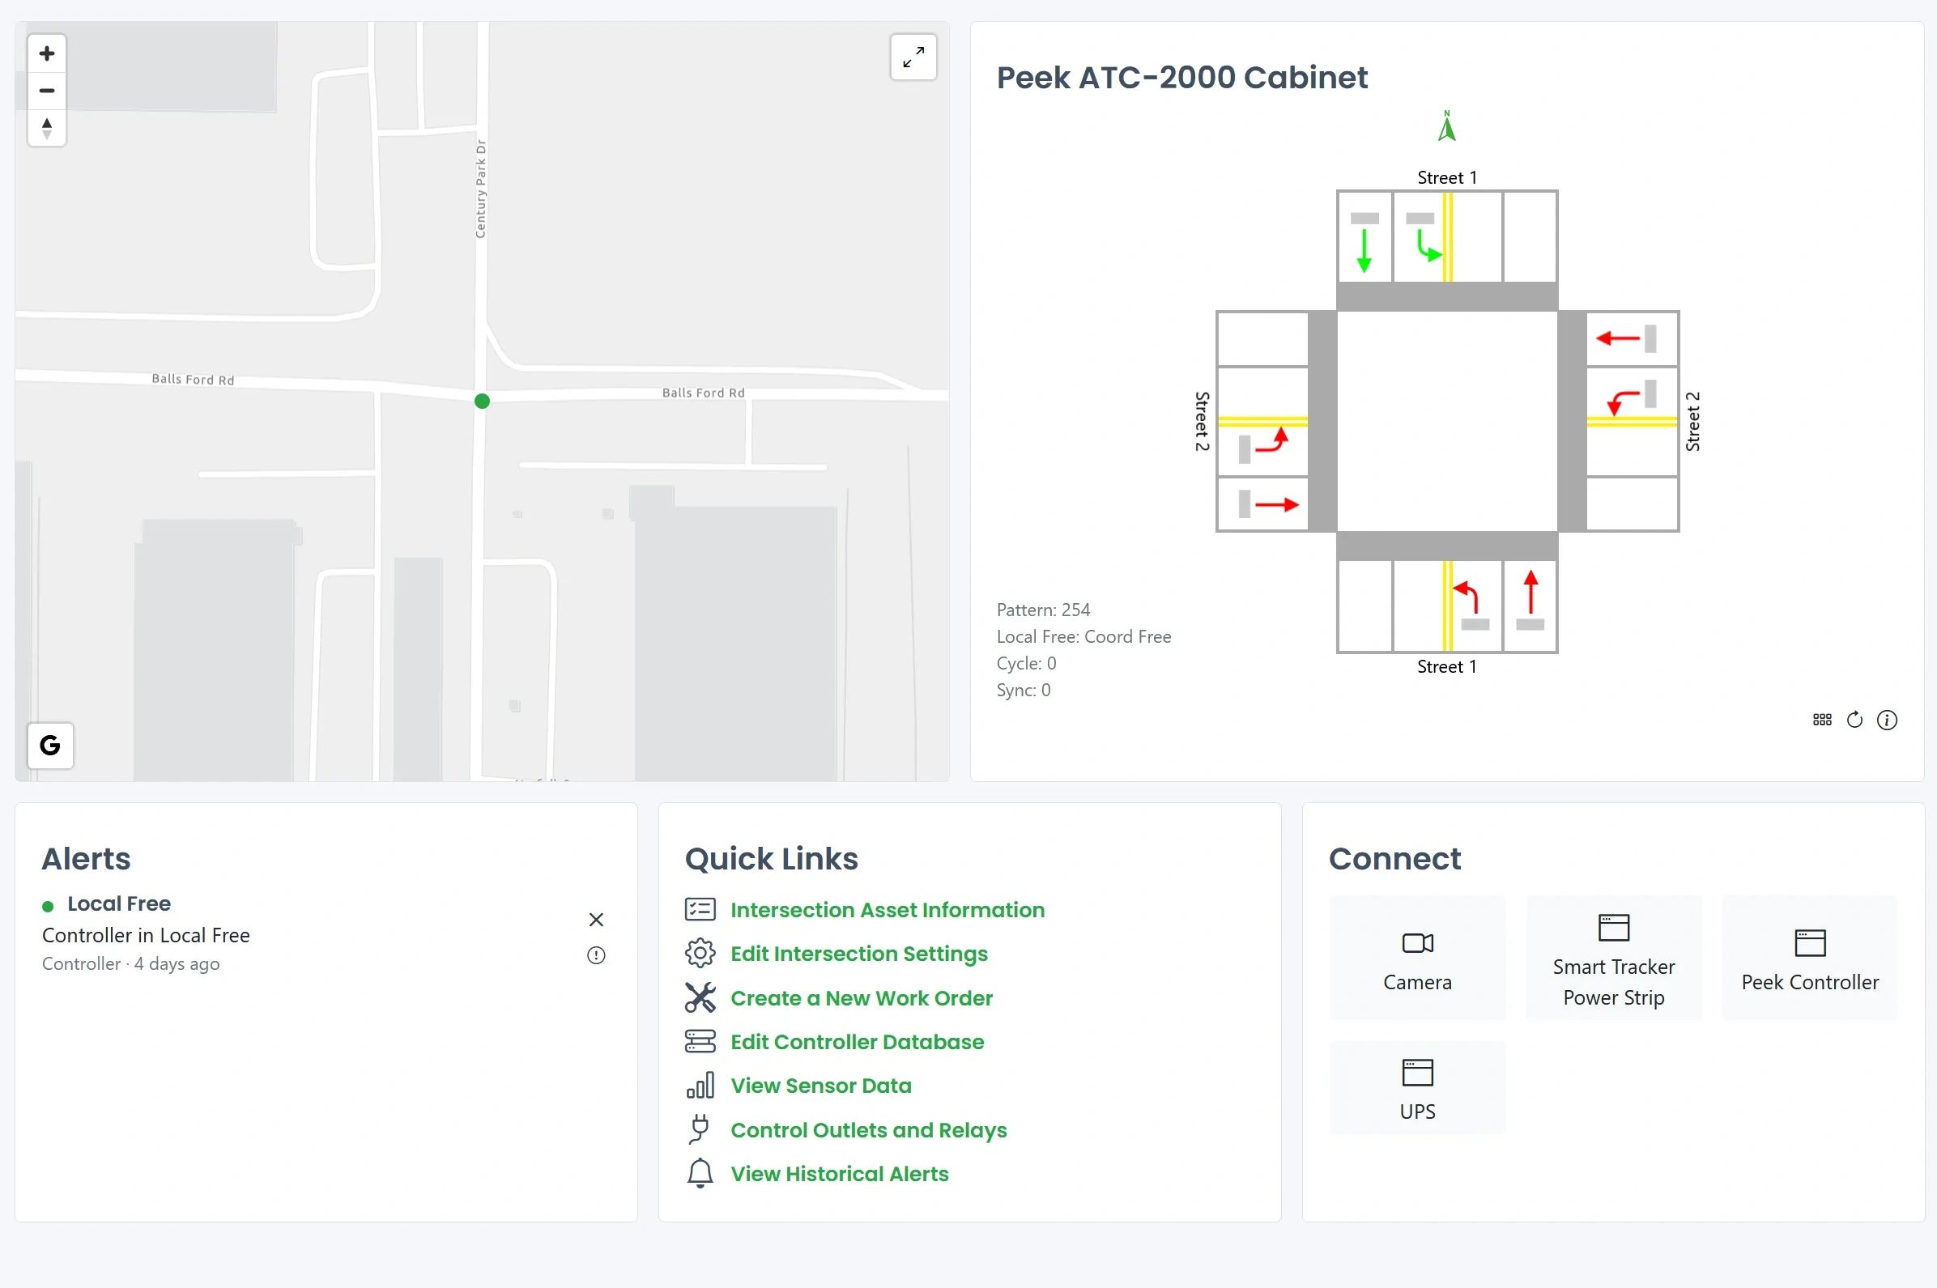Open Intersection Asset Information link
Image resolution: width=1937 pixels, height=1288 pixels.
888,909
